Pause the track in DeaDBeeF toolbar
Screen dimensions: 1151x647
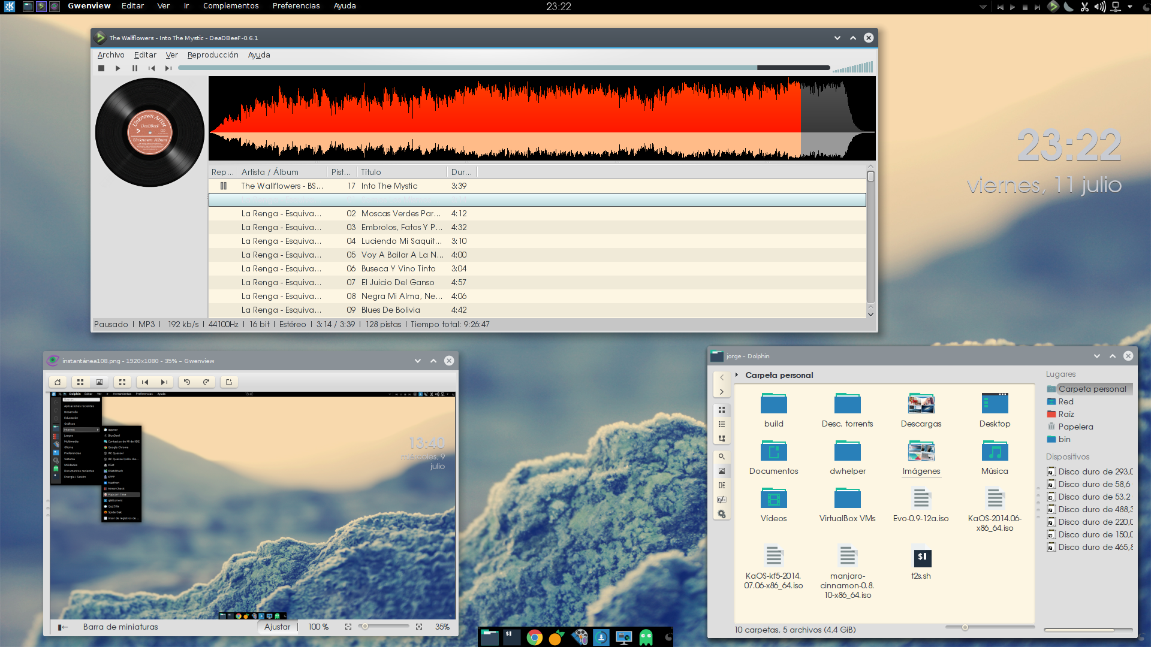tap(135, 68)
